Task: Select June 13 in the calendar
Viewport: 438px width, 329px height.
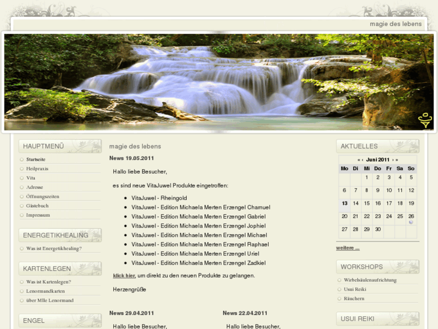Action: pos(345,203)
